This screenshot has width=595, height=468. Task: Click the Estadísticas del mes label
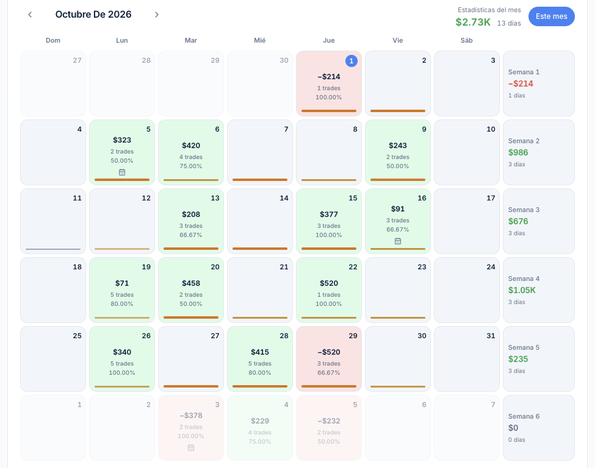(x=489, y=10)
